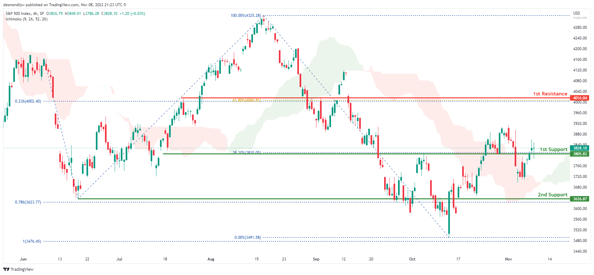Click 4160.00 on the price axis
This screenshot has width=594, height=275.
(580, 60)
